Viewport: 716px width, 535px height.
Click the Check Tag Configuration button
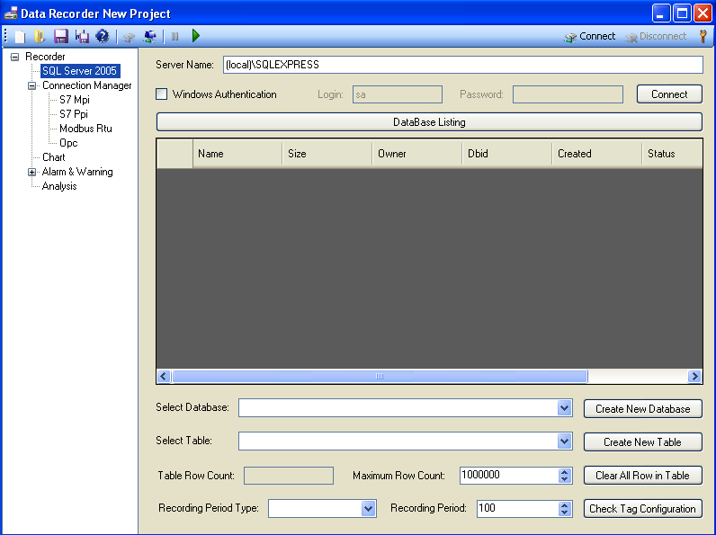643,509
